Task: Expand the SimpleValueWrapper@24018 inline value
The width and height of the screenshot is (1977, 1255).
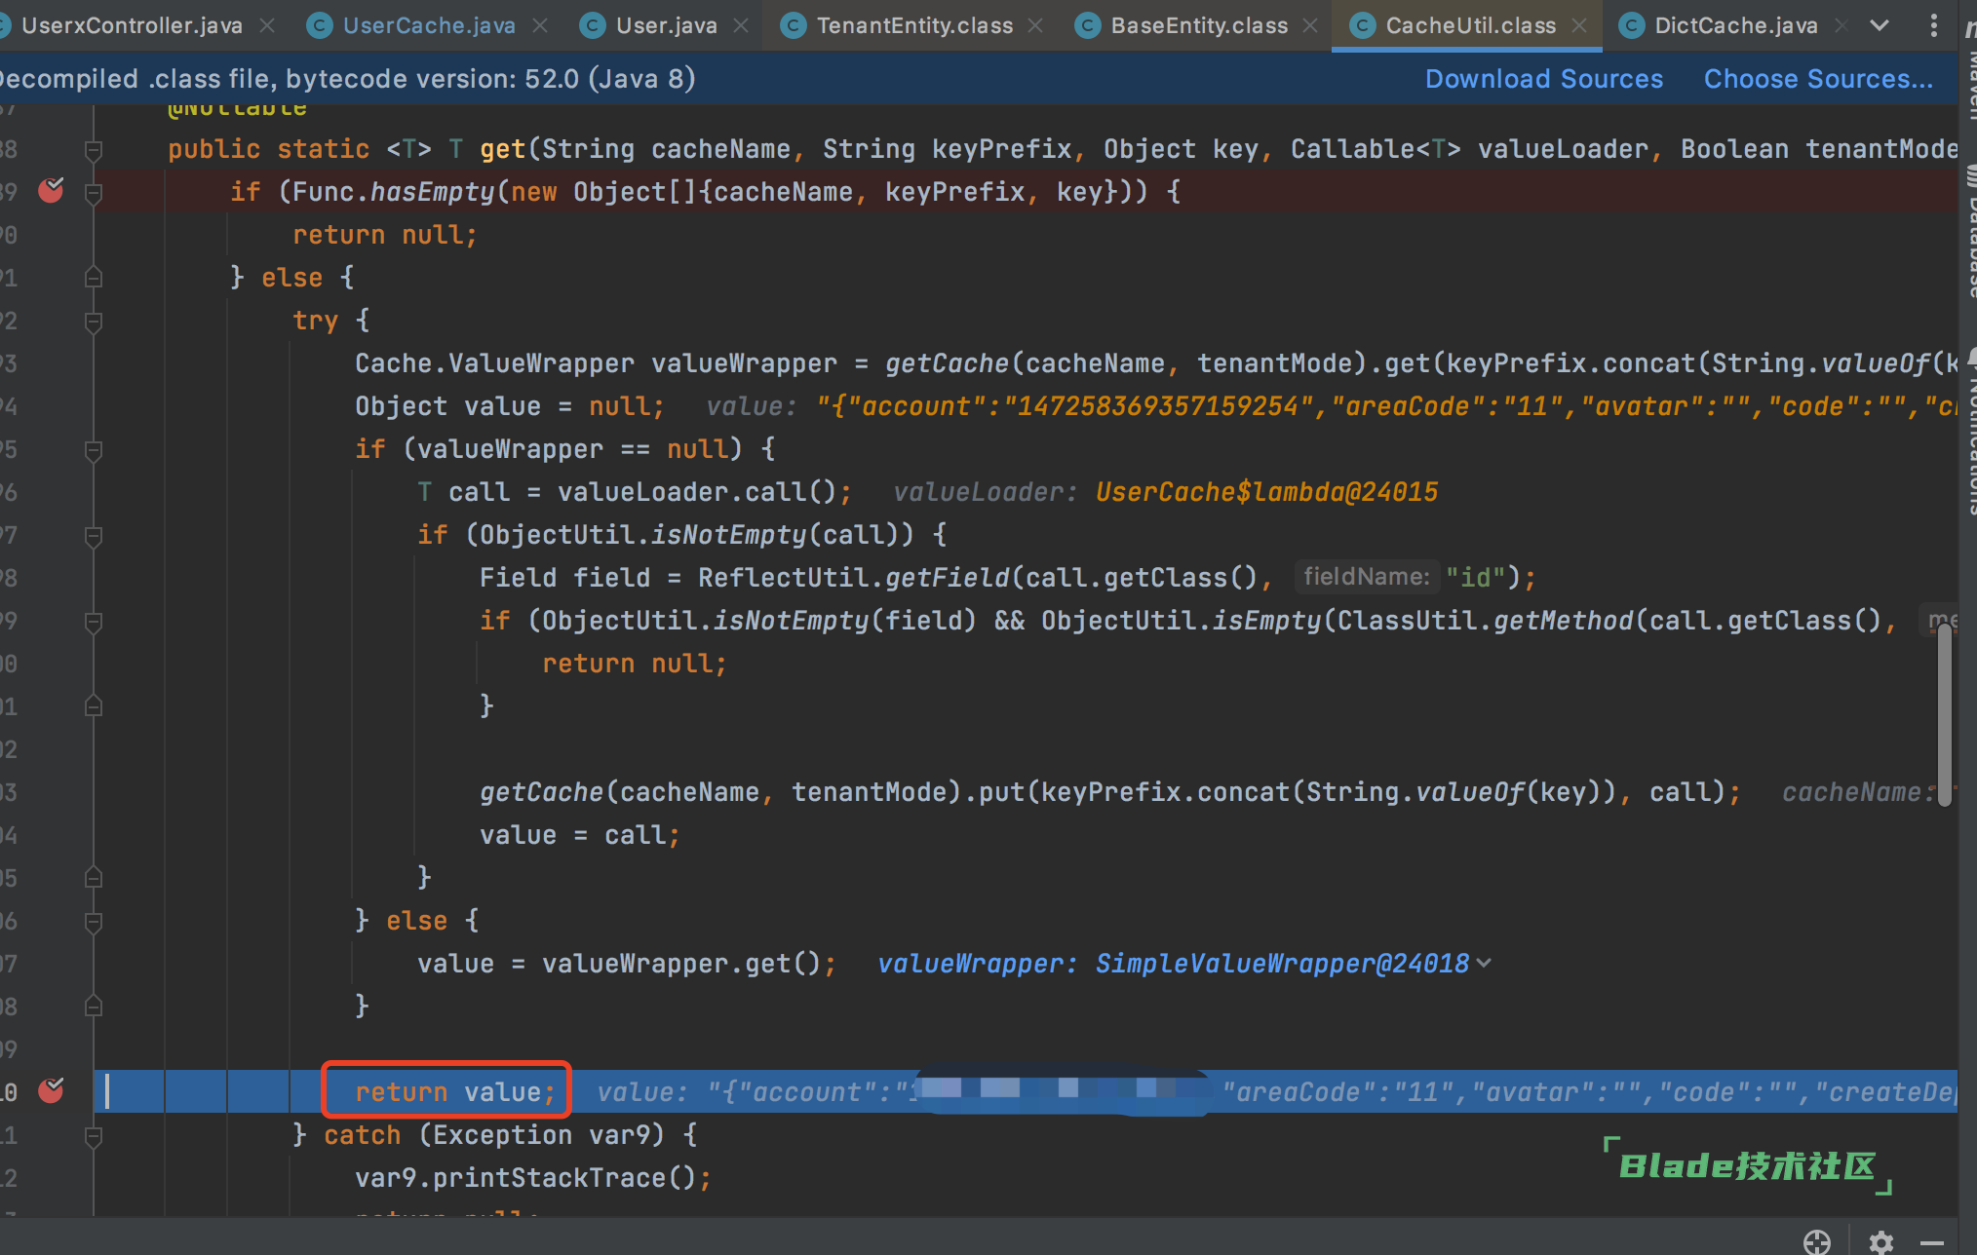Action: click(1484, 964)
